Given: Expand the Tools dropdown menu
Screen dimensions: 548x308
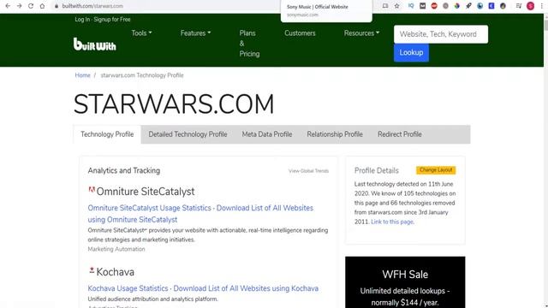Looking at the screenshot, I should tap(141, 33).
